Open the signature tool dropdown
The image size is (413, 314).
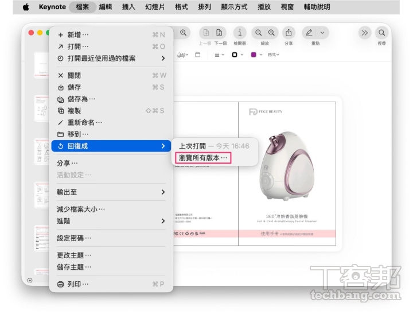[x=182, y=55]
